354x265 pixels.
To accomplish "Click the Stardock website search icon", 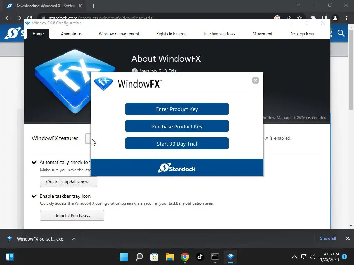I will point(341,33).
